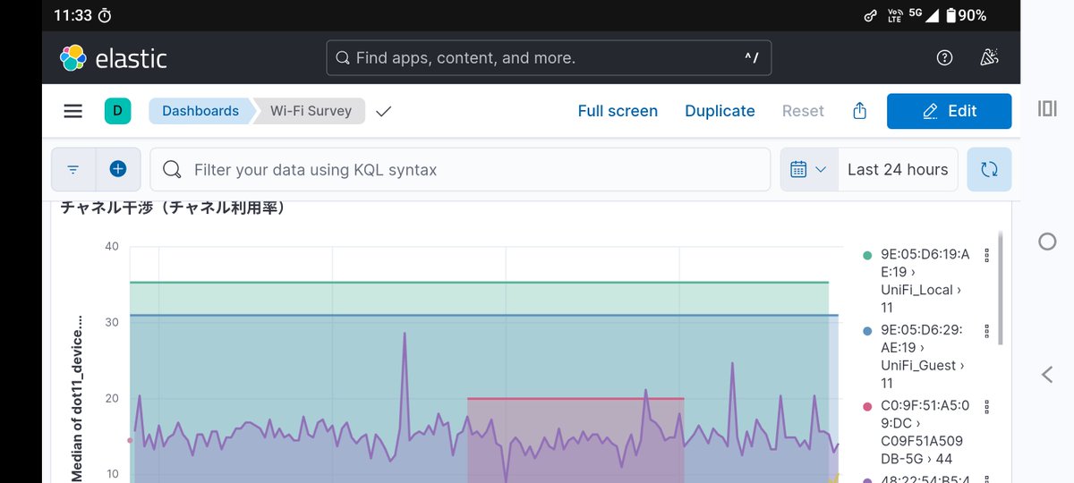
Task: Click the Duplicate button
Action: pos(720,111)
